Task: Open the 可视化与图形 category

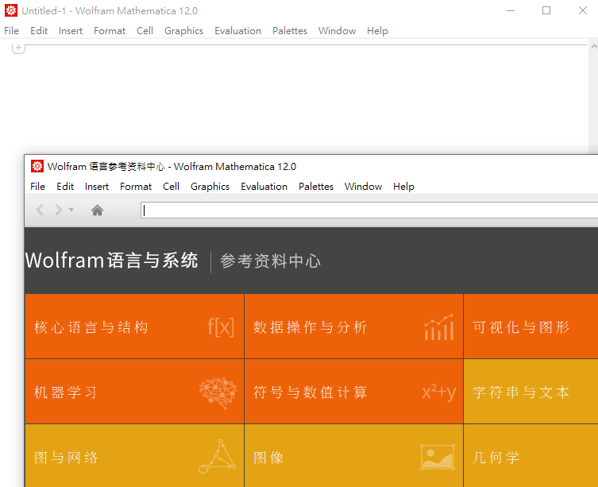Action: pyautogui.click(x=530, y=327)
